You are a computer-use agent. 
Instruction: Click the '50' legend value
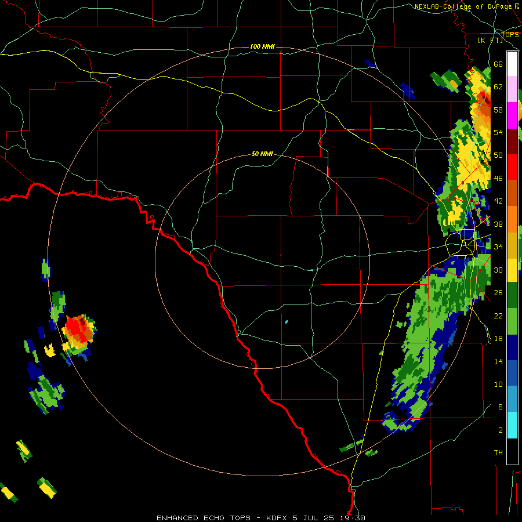pyautogui.click(x=498, y=155)
